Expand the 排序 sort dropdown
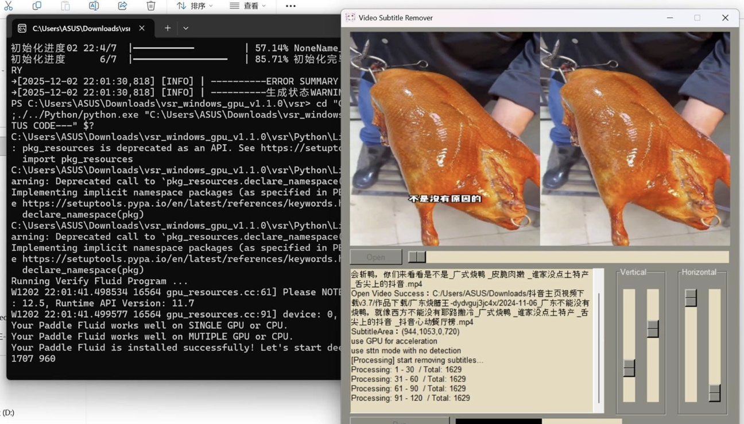The height and width of the screenshot is (424, 744). (x=195, y=6)
